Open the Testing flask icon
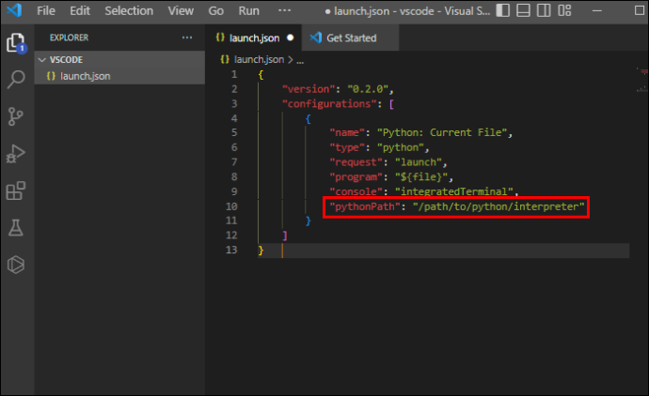The image size is (649, 396). point(16,227)
